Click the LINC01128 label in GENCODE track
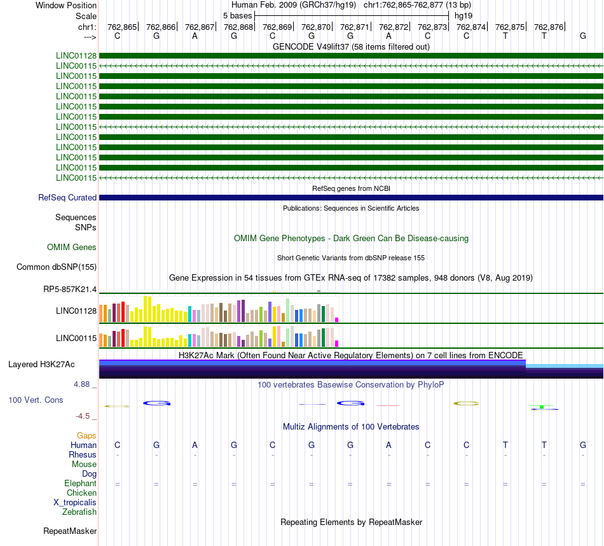This screenshot has width=604, height=546. (x=76, y=55)
